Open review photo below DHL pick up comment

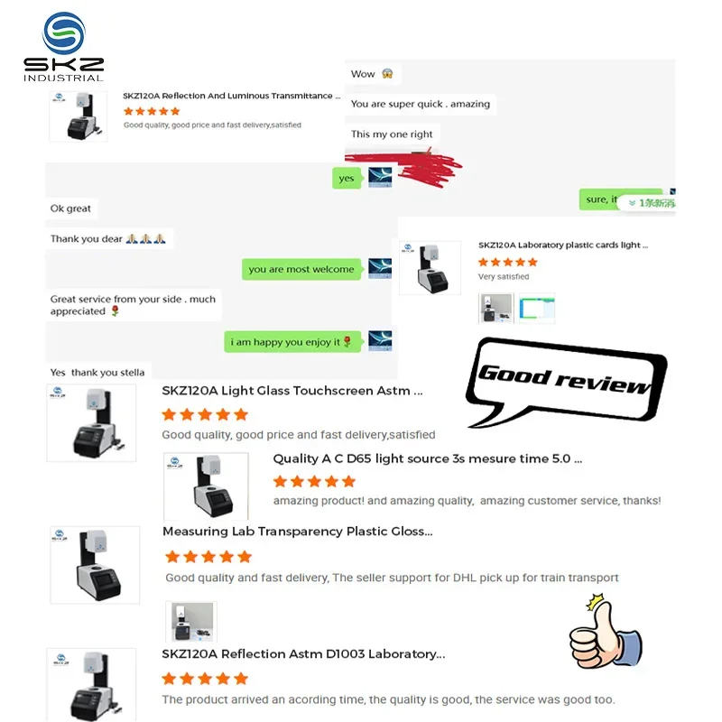pos(191,622)
